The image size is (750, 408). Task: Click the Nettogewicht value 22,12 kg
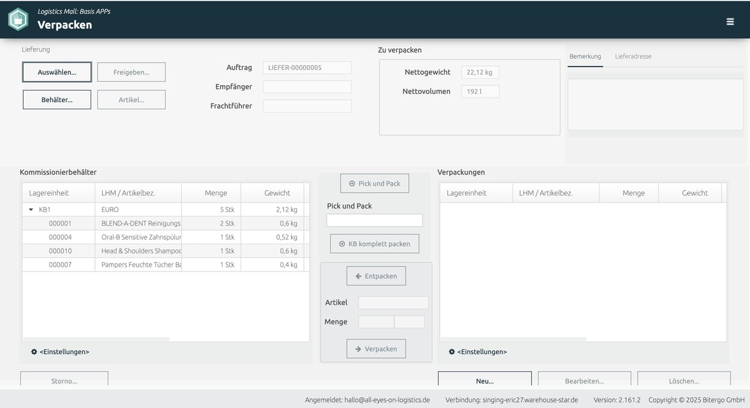480,73
